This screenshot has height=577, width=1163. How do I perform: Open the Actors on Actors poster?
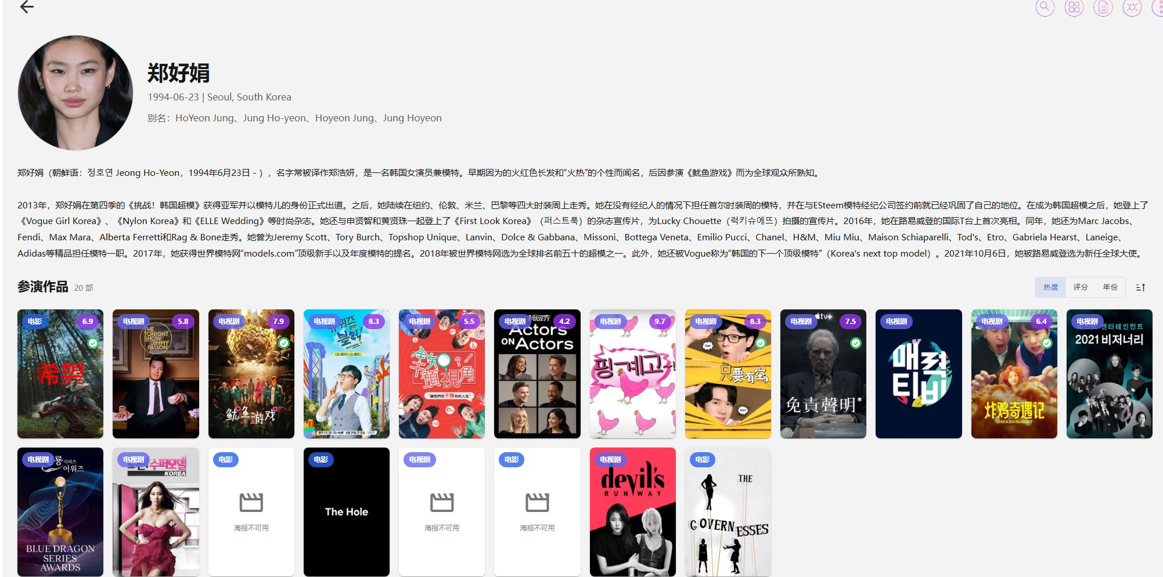(x=537, y=374)
